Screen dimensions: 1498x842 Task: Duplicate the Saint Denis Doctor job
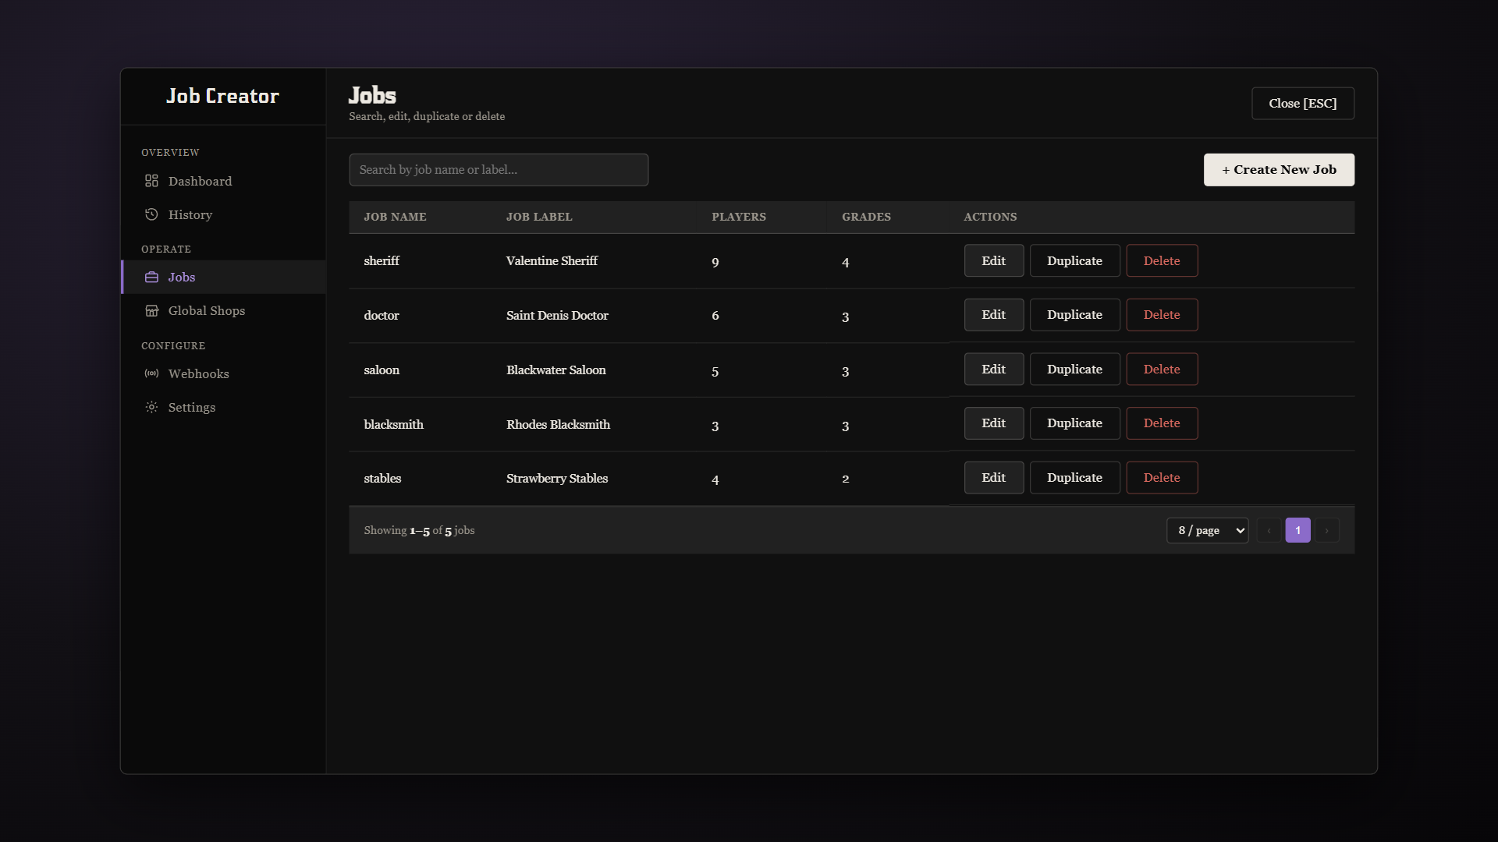[1074, 315]
